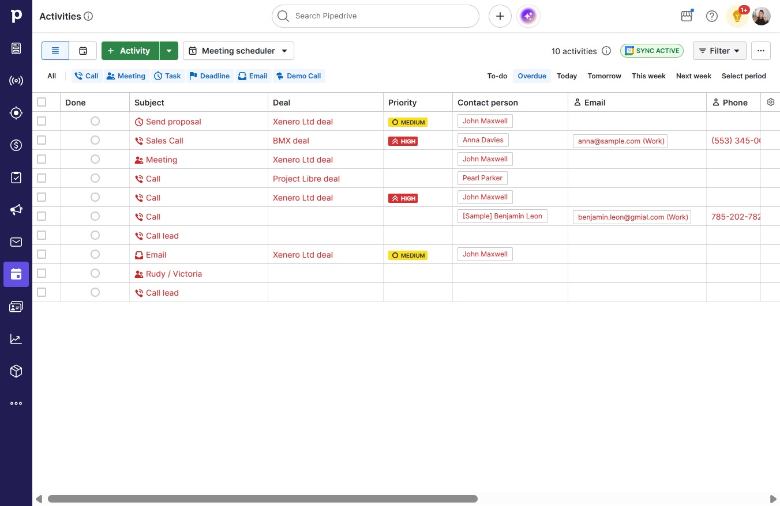Click the info icon beside 10 activities

(x=606, y=51)
